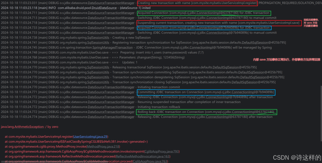Click the 'will be managed by Spring' log line
The image size is (322, 163).
pyautogui.click(x=136, y=48)
